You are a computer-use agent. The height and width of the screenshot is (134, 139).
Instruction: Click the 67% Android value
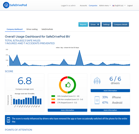pos(105,102)
